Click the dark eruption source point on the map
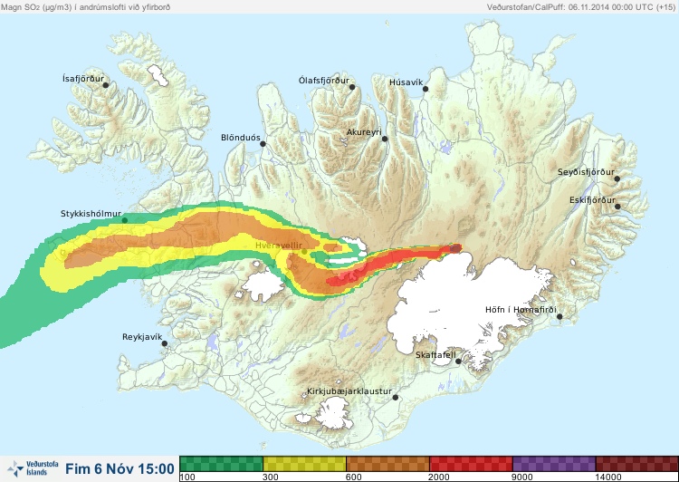The height and width of the screenshot is (482, 679). click(455, 248)
